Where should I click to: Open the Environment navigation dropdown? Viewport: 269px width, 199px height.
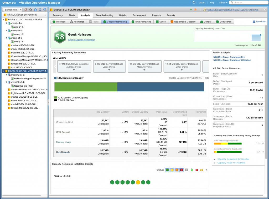(13, 10)
